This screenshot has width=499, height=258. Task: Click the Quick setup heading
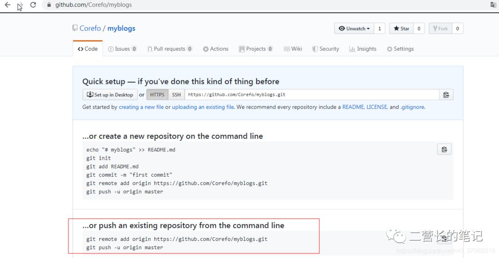click(181, 82)
